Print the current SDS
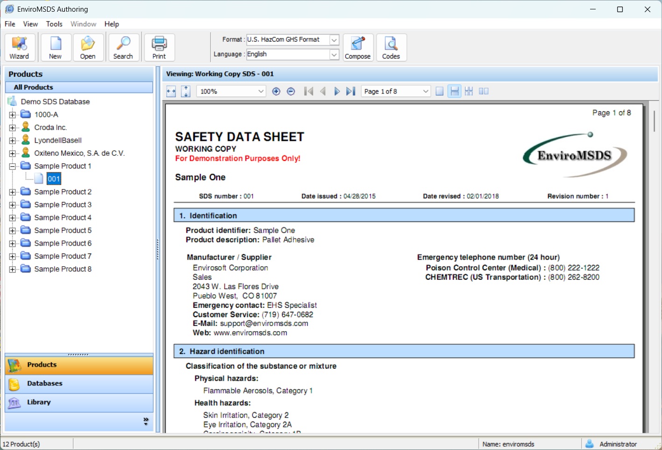Viewport: 662px width, 450px height. (159, 47)
